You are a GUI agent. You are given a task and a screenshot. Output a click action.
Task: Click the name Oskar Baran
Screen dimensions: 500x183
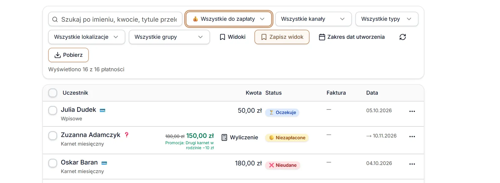(x=79, y=162)
